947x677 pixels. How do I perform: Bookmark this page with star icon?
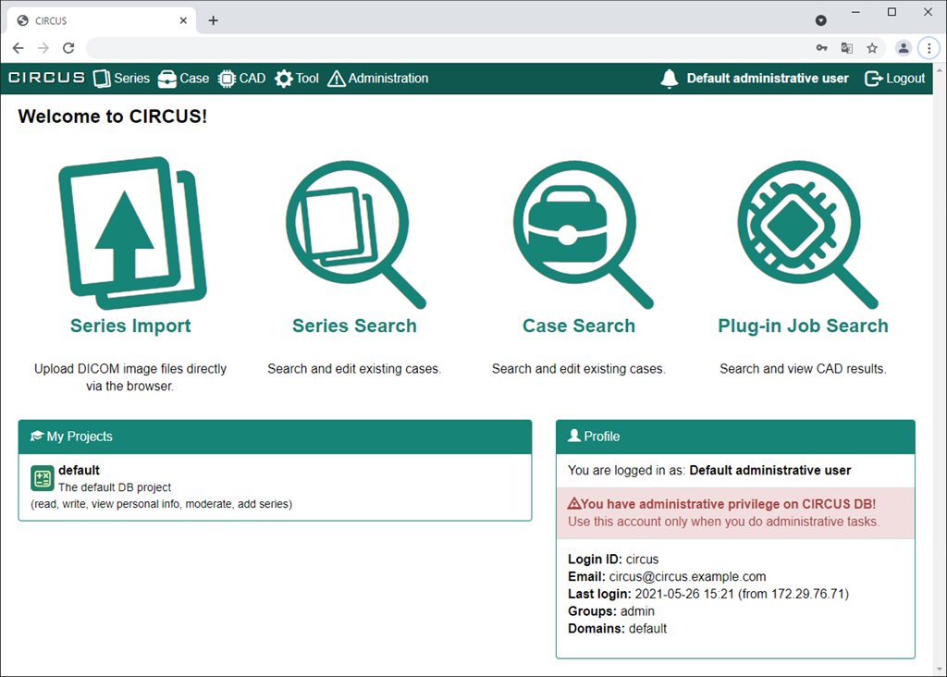coord(871,48)
